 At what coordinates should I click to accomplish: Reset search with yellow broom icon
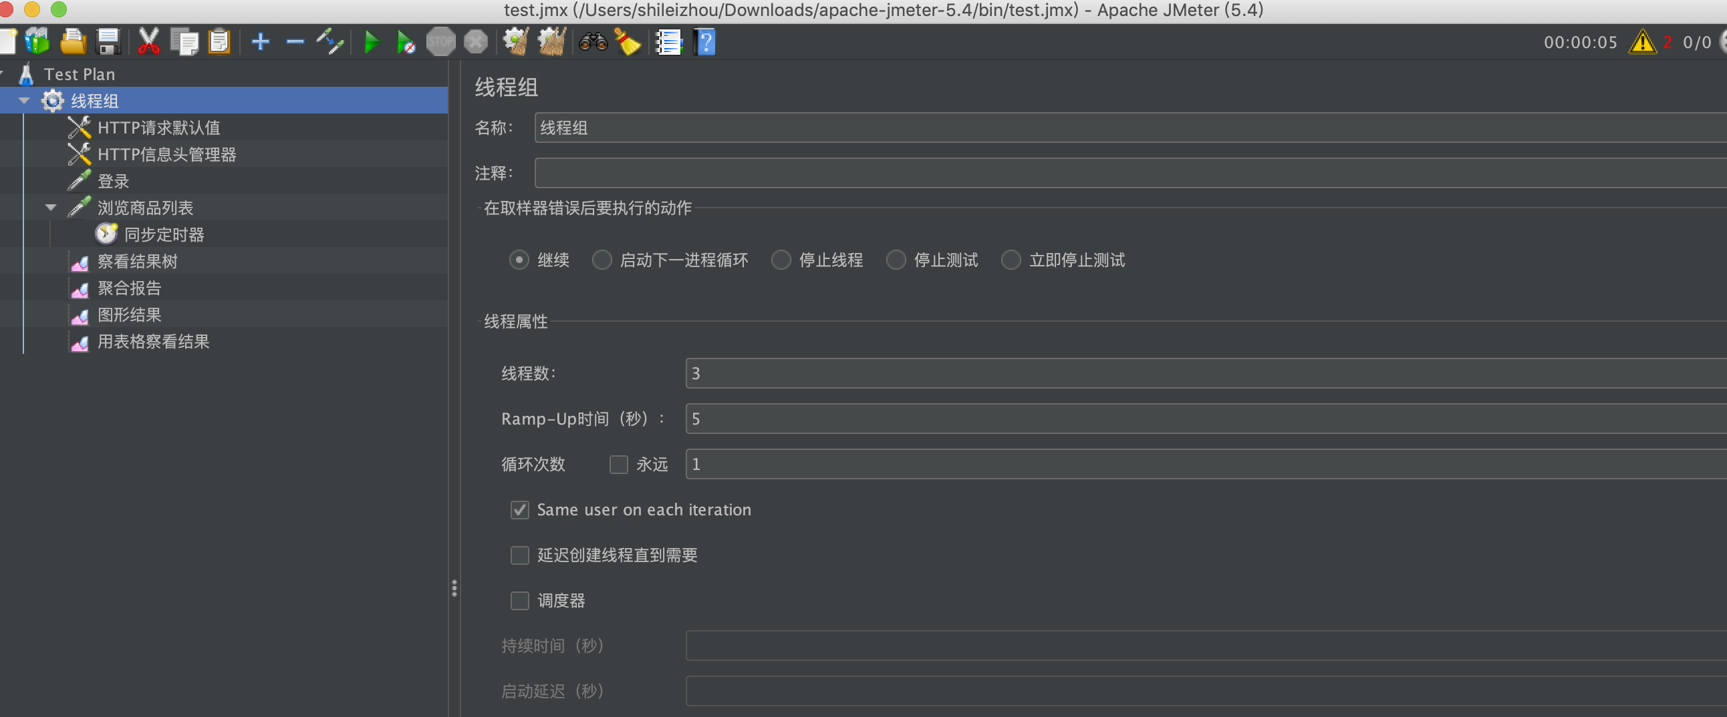pos(628,41)
